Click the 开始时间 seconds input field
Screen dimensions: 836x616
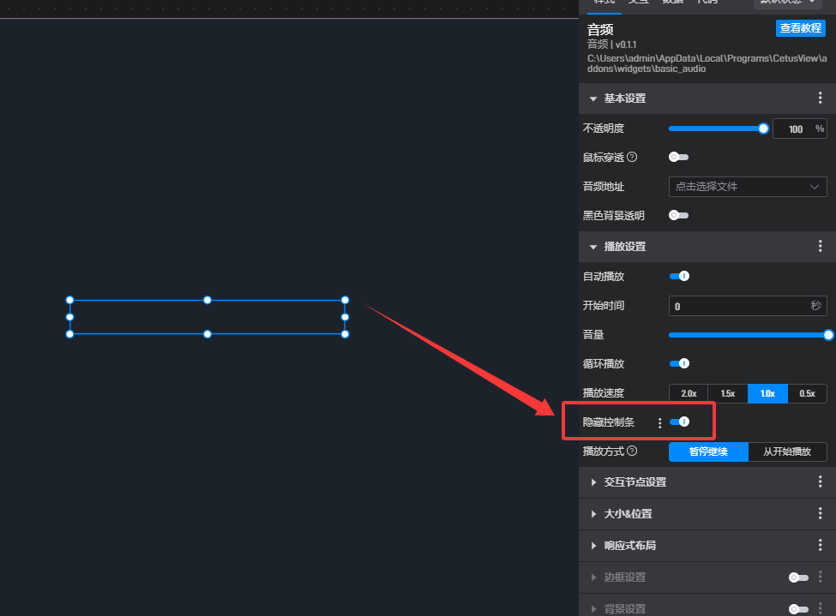[748, 307]
